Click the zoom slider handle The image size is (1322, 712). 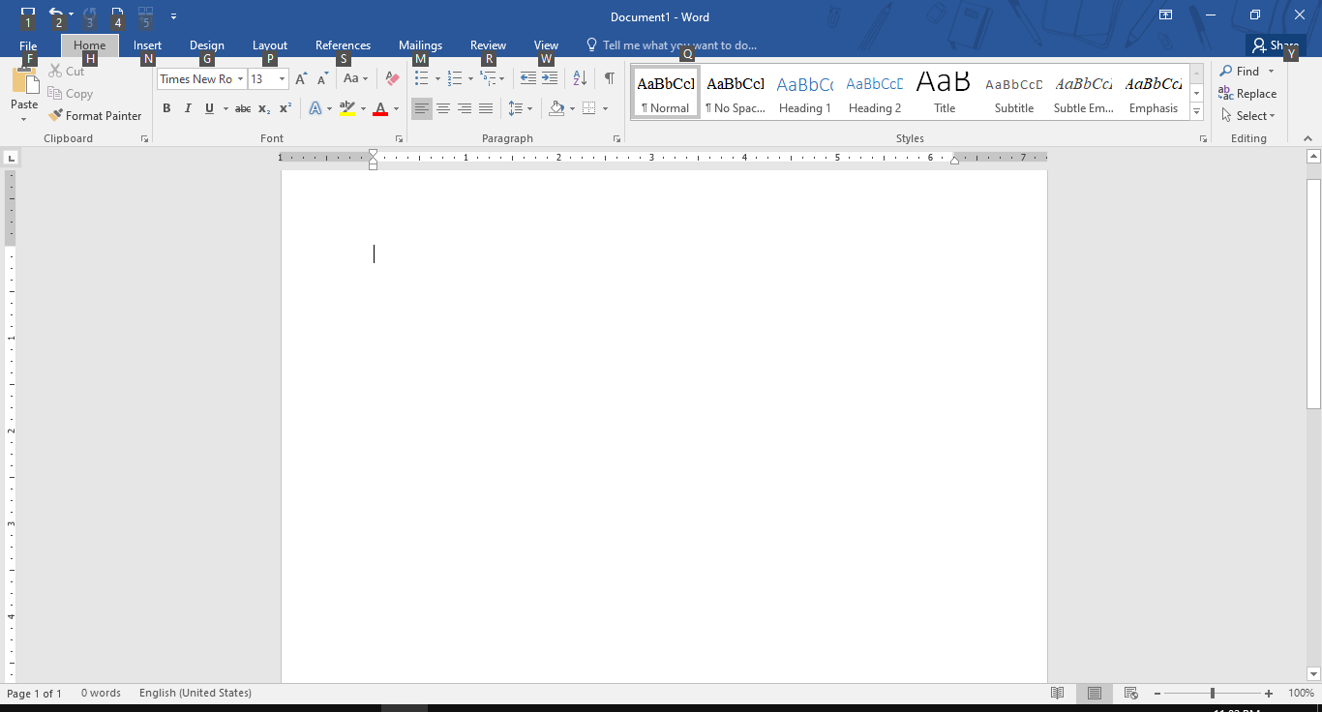click(1212, 693)
